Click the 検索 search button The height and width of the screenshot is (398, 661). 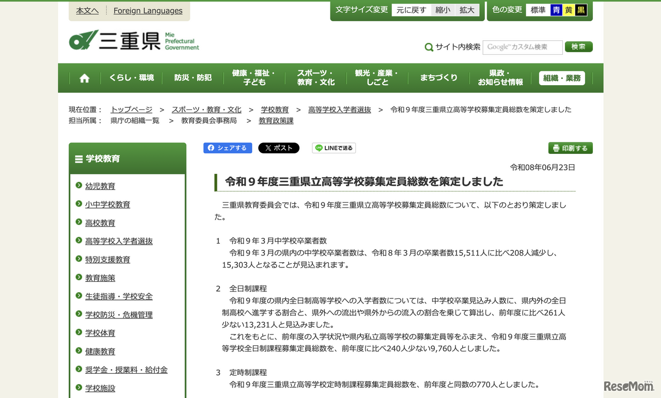[x=579, y=47]
